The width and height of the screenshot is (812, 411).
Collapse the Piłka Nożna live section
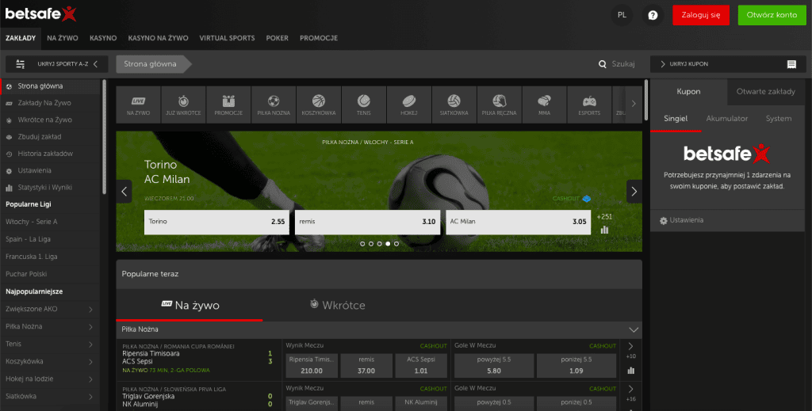pyautogui.click(x=634, y=329)
